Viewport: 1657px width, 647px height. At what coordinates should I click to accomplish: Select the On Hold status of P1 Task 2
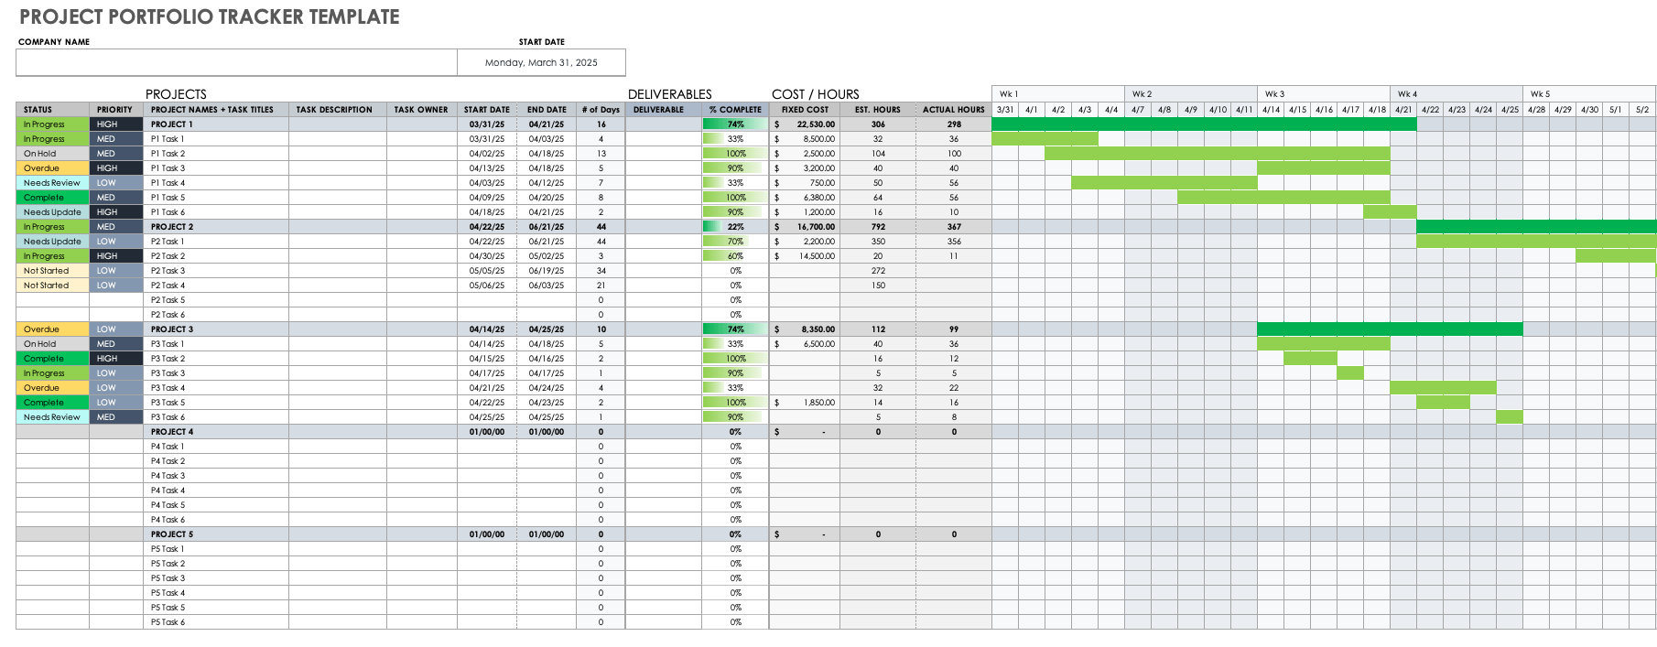point(52,154)
